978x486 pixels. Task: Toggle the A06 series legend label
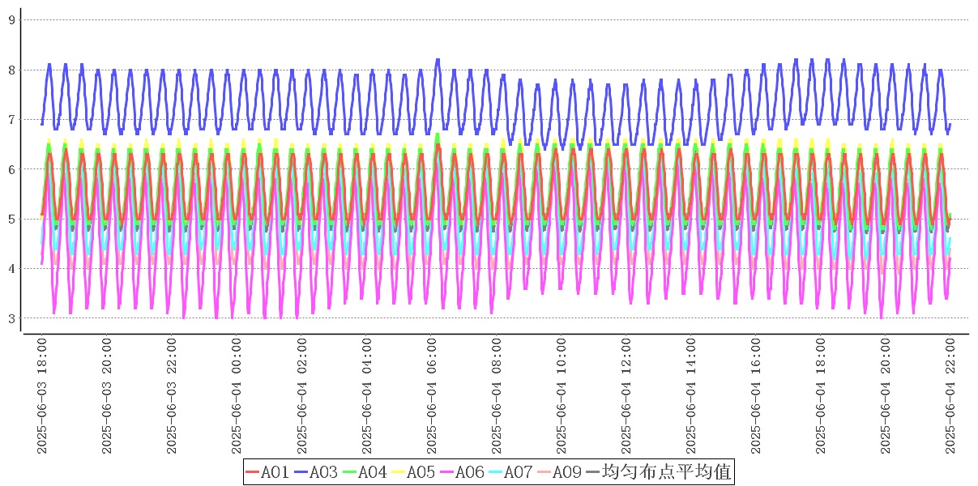tap(470, 471)
